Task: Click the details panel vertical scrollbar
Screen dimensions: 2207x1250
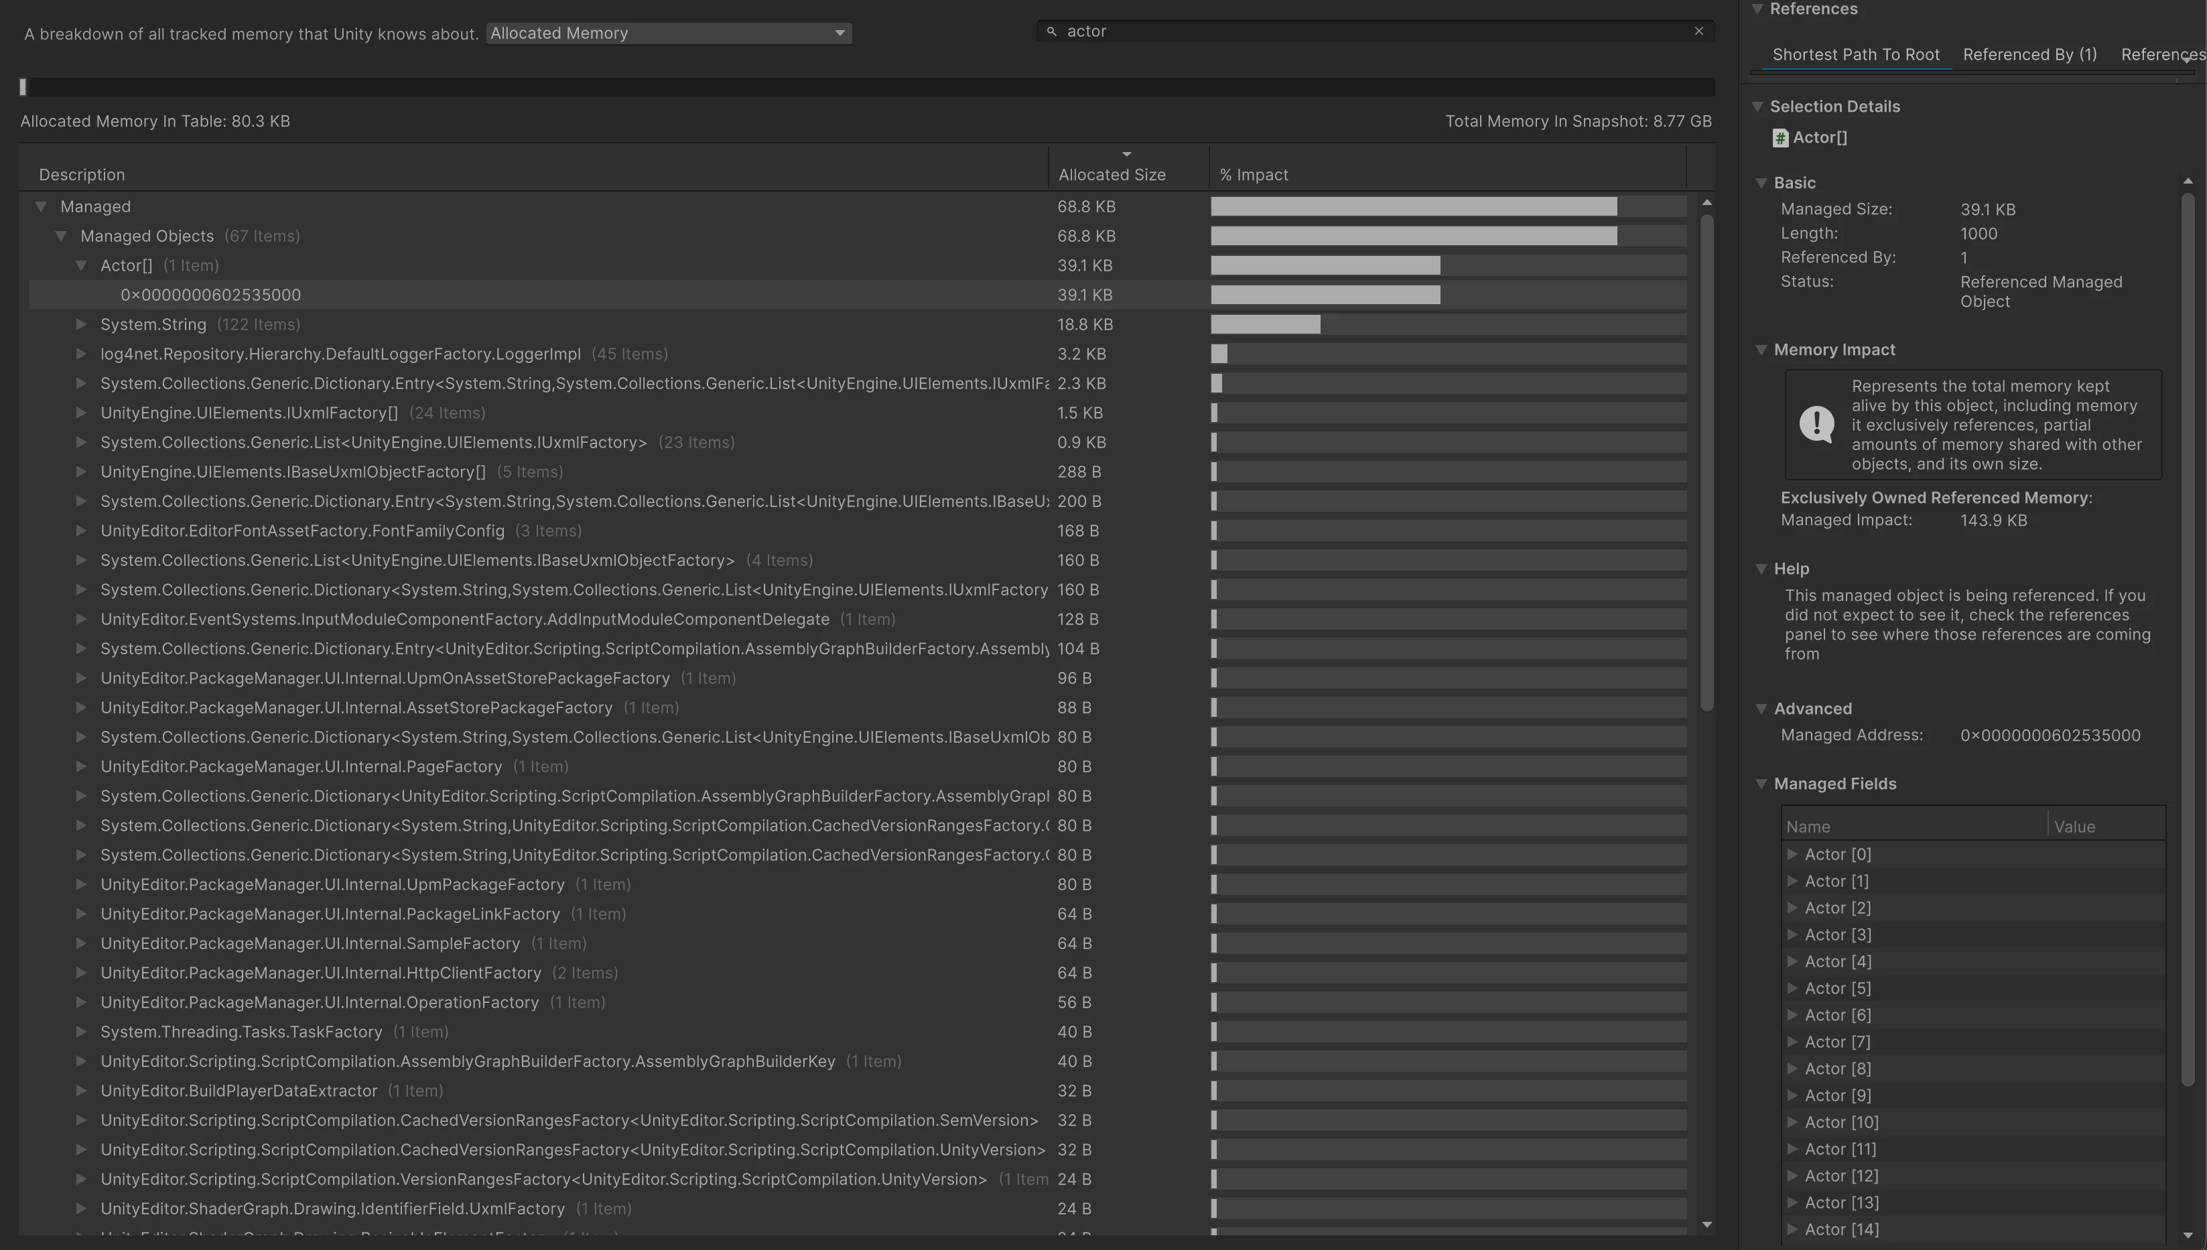Action: pyautogui.click(x=2188, y=640)
